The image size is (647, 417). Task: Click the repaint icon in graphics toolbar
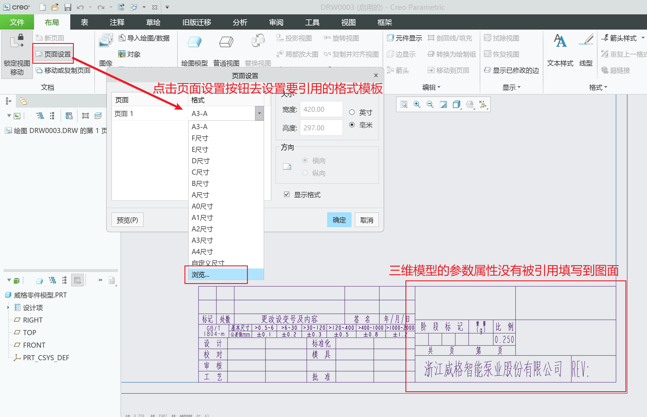click(443, 104)
